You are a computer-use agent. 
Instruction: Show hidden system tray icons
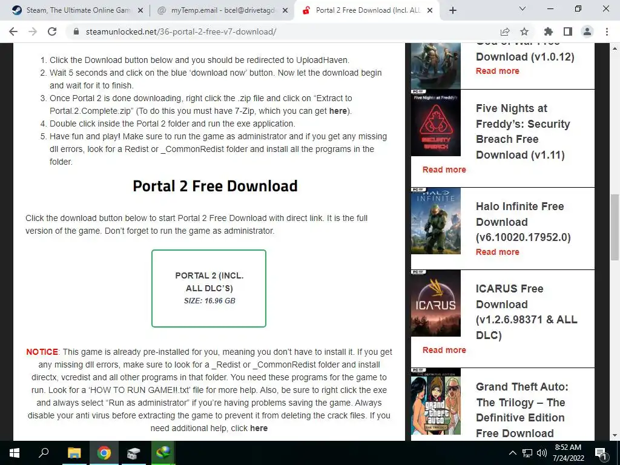(512, 453)
